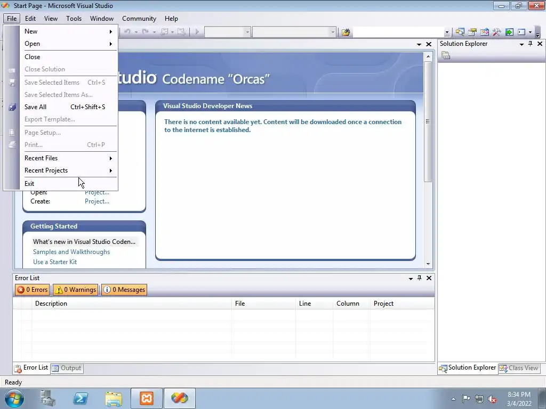Choose Exit in the File menu

point(69,184)
